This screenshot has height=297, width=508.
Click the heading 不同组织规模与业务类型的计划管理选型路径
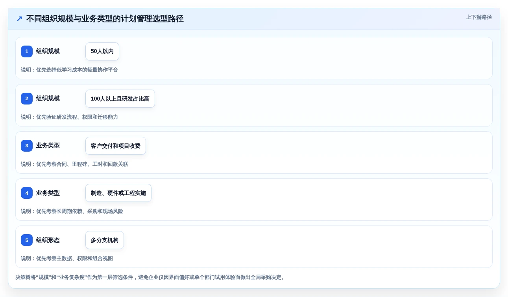pyautogui.click(x=105, y=19)
